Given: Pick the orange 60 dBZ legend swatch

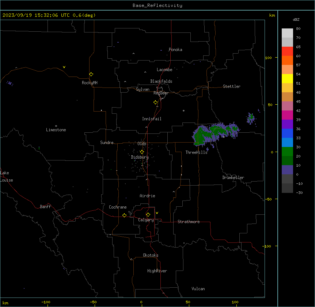Looking at the screenshot, I should pos(287,60).
